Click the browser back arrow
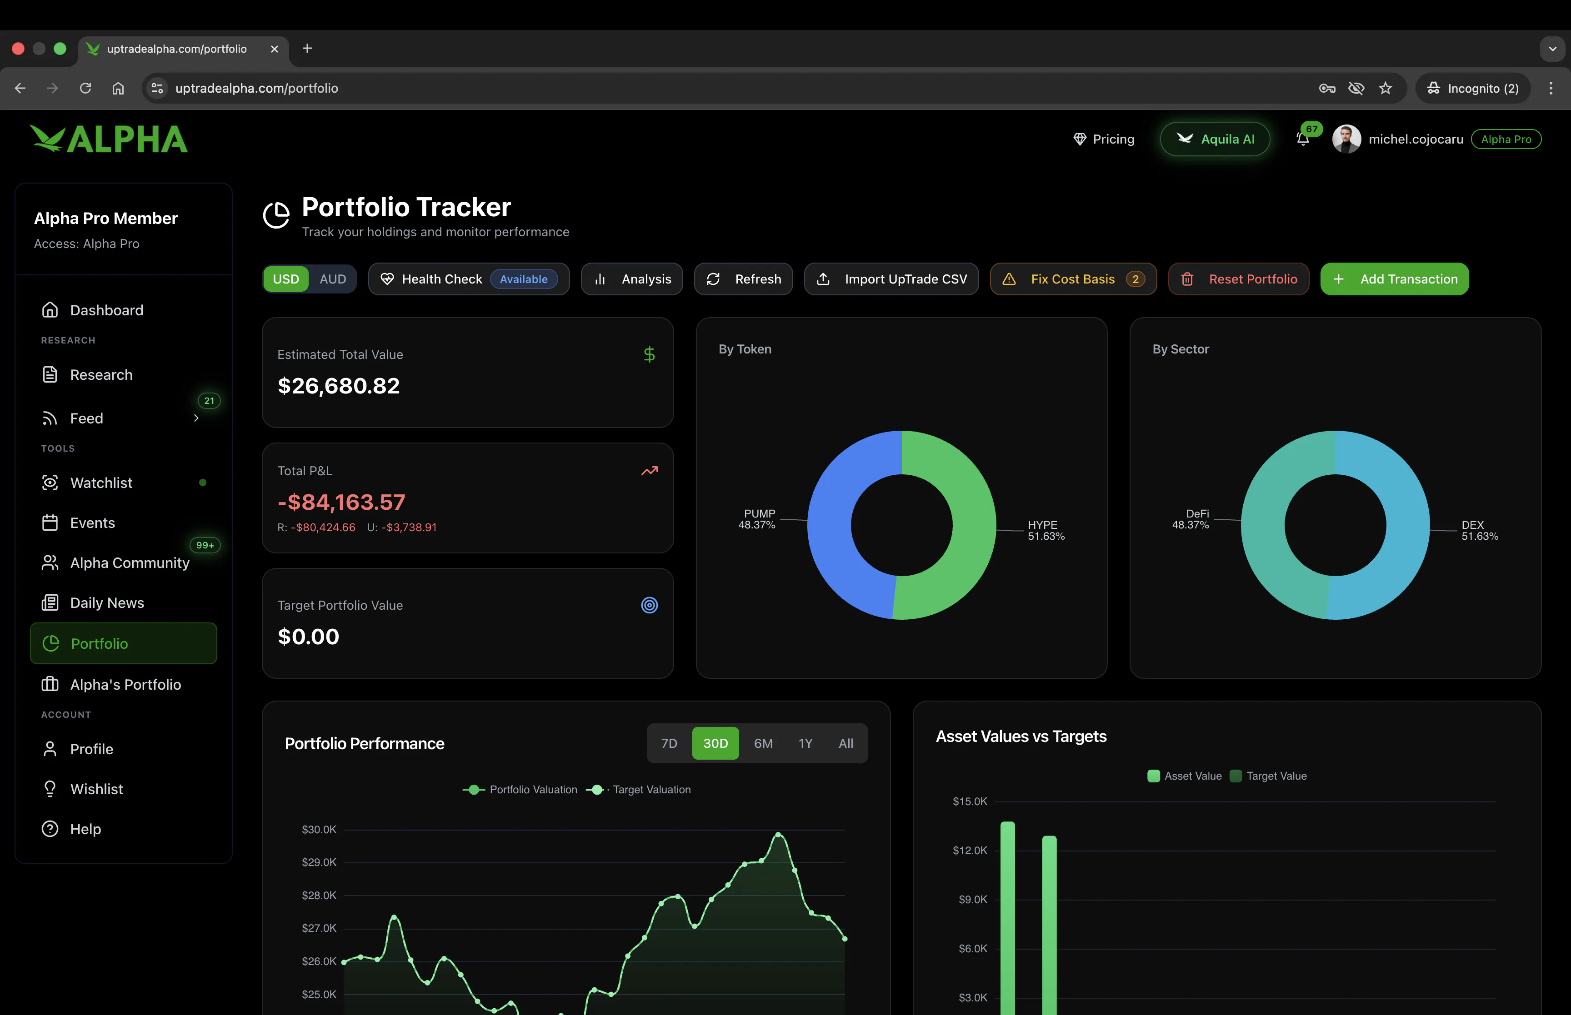 [20, 88]
